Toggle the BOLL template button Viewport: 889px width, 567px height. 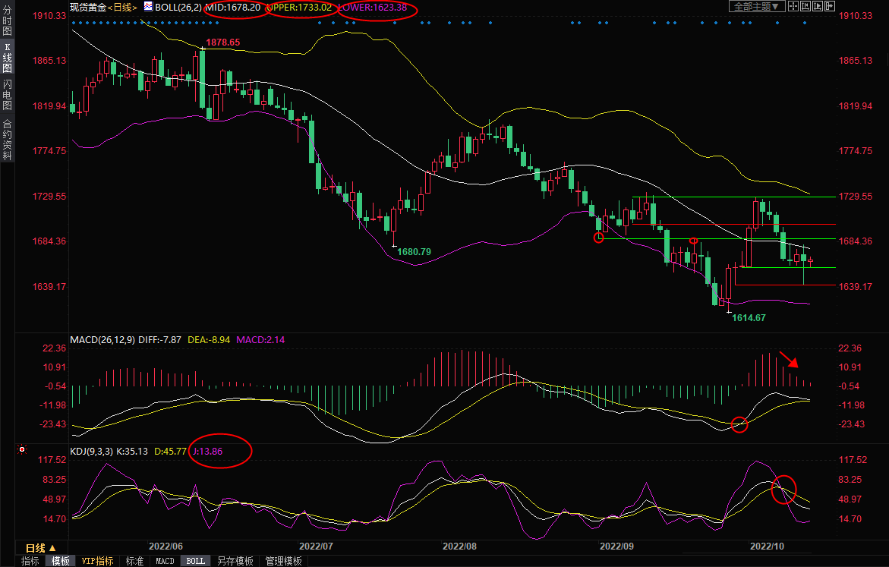[x=195, y=562]
